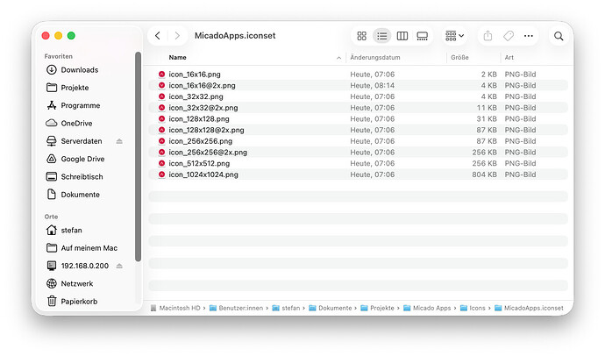Viewport: 605px width, 356px height.
Task: Sort by Name column header
Action: pos(177,57)
